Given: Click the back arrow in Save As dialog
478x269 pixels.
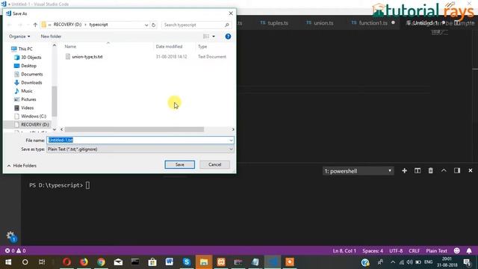Looking at the screenshot, I should pyautogui.click(x=9, y=25).
